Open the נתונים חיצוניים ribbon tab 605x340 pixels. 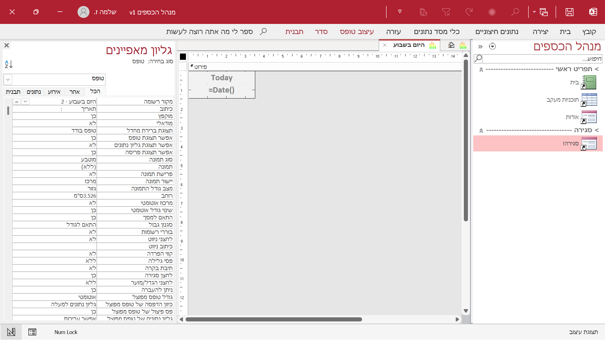(x=497, y=31)
